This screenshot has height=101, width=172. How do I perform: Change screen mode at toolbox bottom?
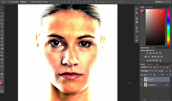(2, 91)
